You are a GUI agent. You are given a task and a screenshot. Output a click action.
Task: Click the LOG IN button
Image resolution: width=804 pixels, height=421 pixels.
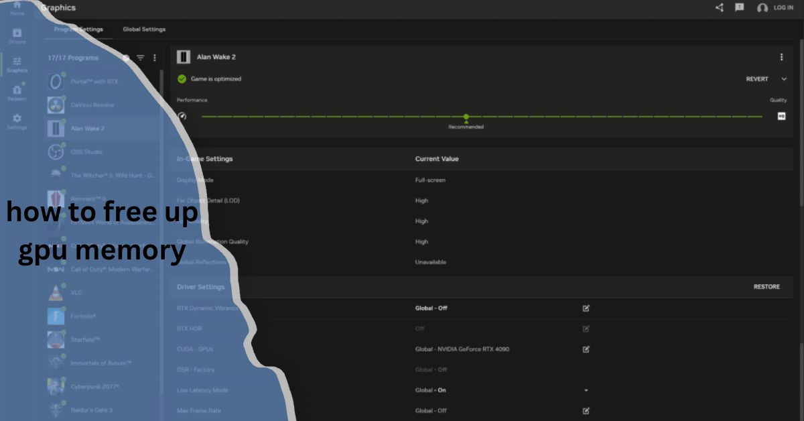point(783,8)
